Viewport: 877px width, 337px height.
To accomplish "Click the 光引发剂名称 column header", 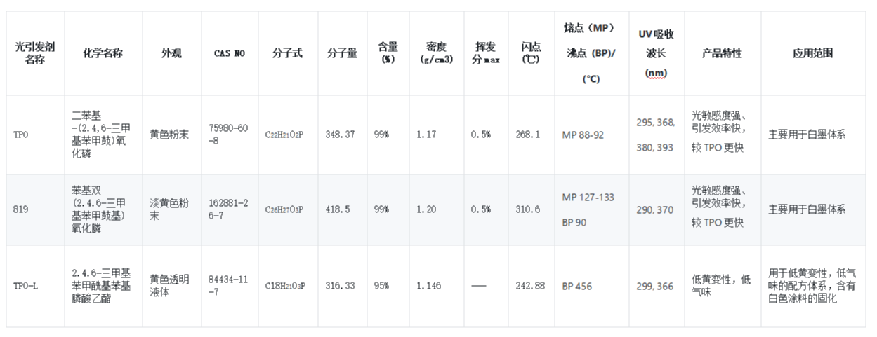I will point(35,53).
